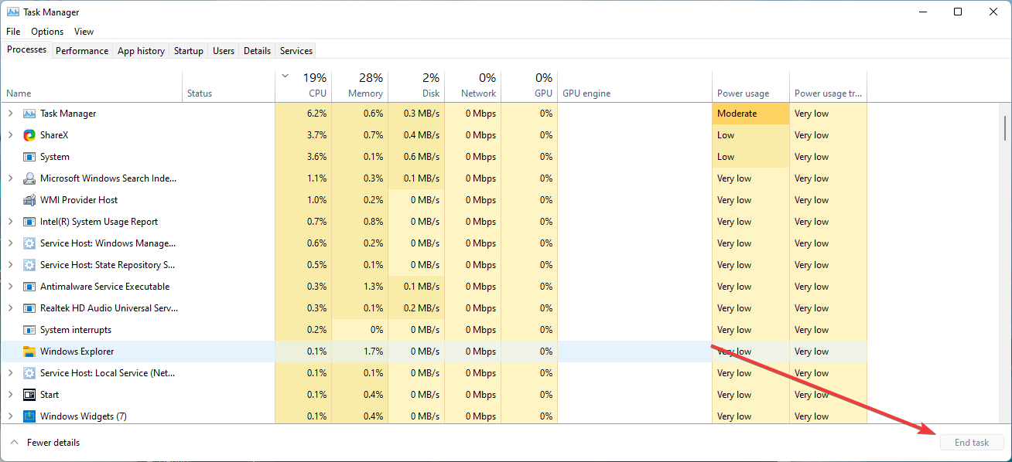Viewport: 1012px width, 462px height.
Task: Click the Service Host: Local Service gear icon
Action: click(x=29, y=373)
